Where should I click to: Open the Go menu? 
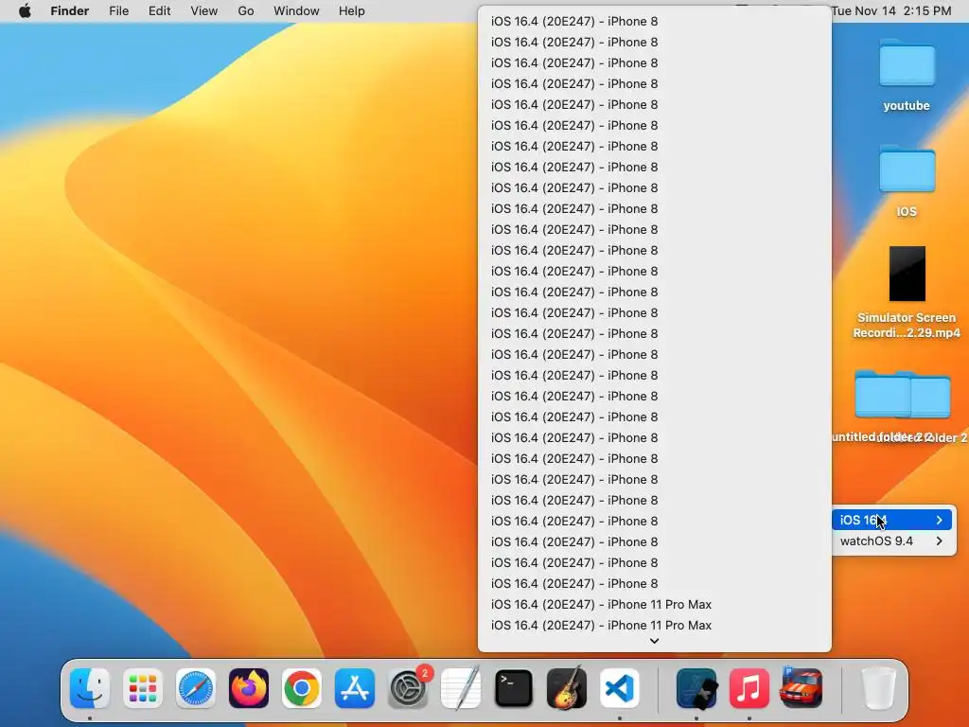click(246, 11)
